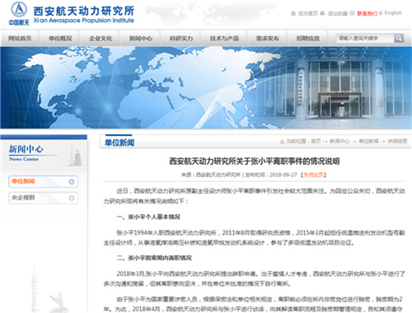The width and height of the screenshot is (412, 313).
Task: Click the icon beside 添加收藏
Action: click(x=322, y=13)
